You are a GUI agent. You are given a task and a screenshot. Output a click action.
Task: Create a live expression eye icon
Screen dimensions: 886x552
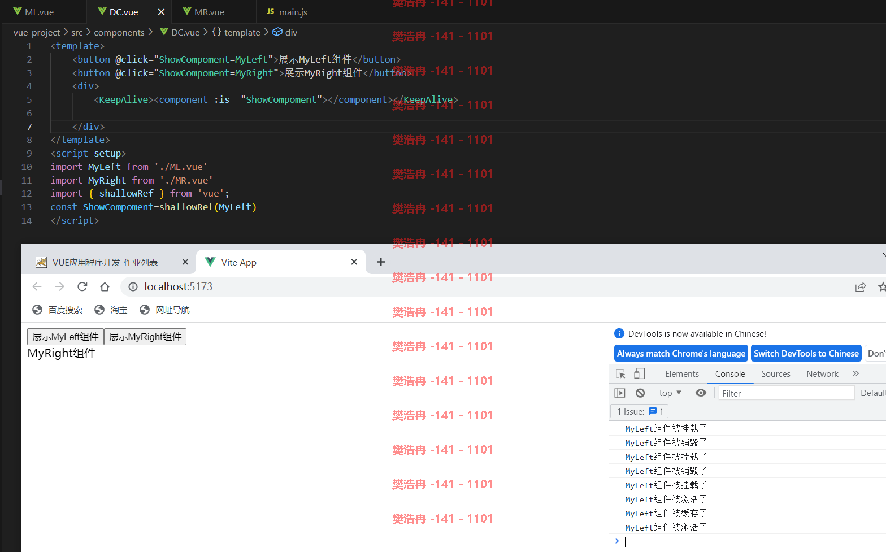[x=701, y=393]
